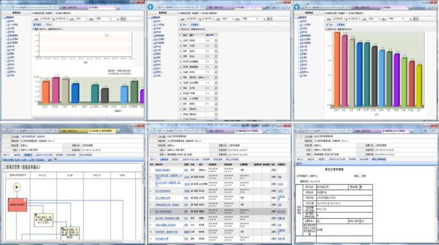Open the step name link in row 10 of process list

click(x=167, y=232)
